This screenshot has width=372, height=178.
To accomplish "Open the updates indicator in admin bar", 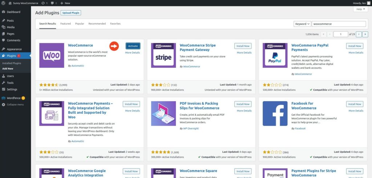I will point(44,3).
